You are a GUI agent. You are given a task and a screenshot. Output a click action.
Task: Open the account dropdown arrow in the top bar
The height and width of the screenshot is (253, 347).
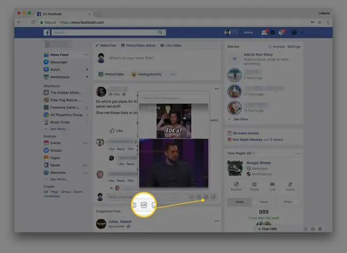point(302,32)
